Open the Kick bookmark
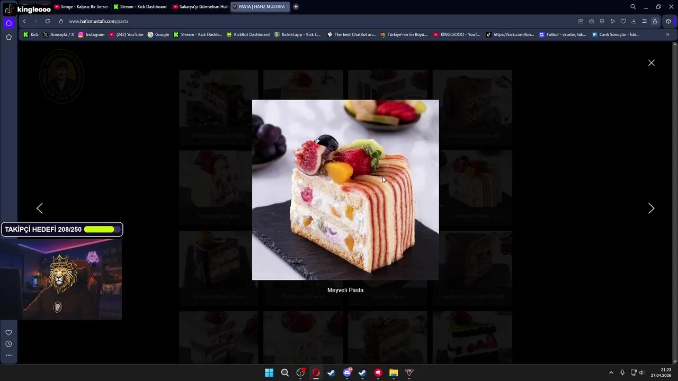Image resolution: width=678 pixels, height=381 pixels. click(x=31, y=34)
